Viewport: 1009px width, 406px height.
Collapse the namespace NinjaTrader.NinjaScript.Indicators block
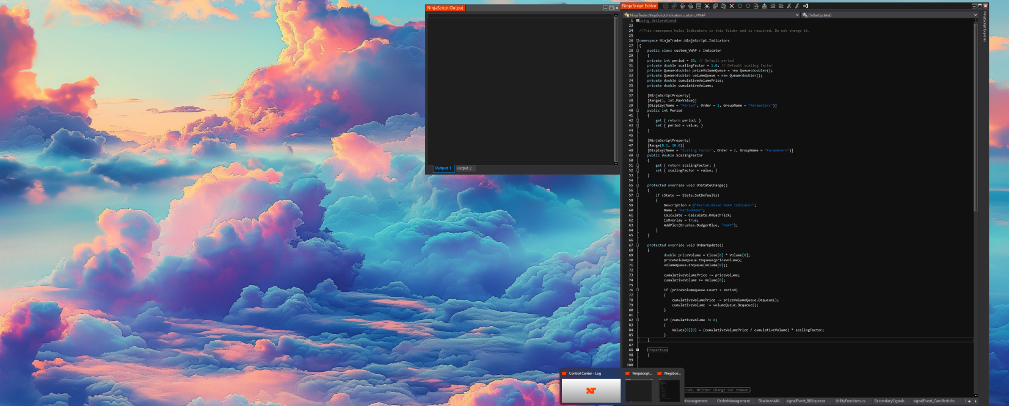coord(638,40)
